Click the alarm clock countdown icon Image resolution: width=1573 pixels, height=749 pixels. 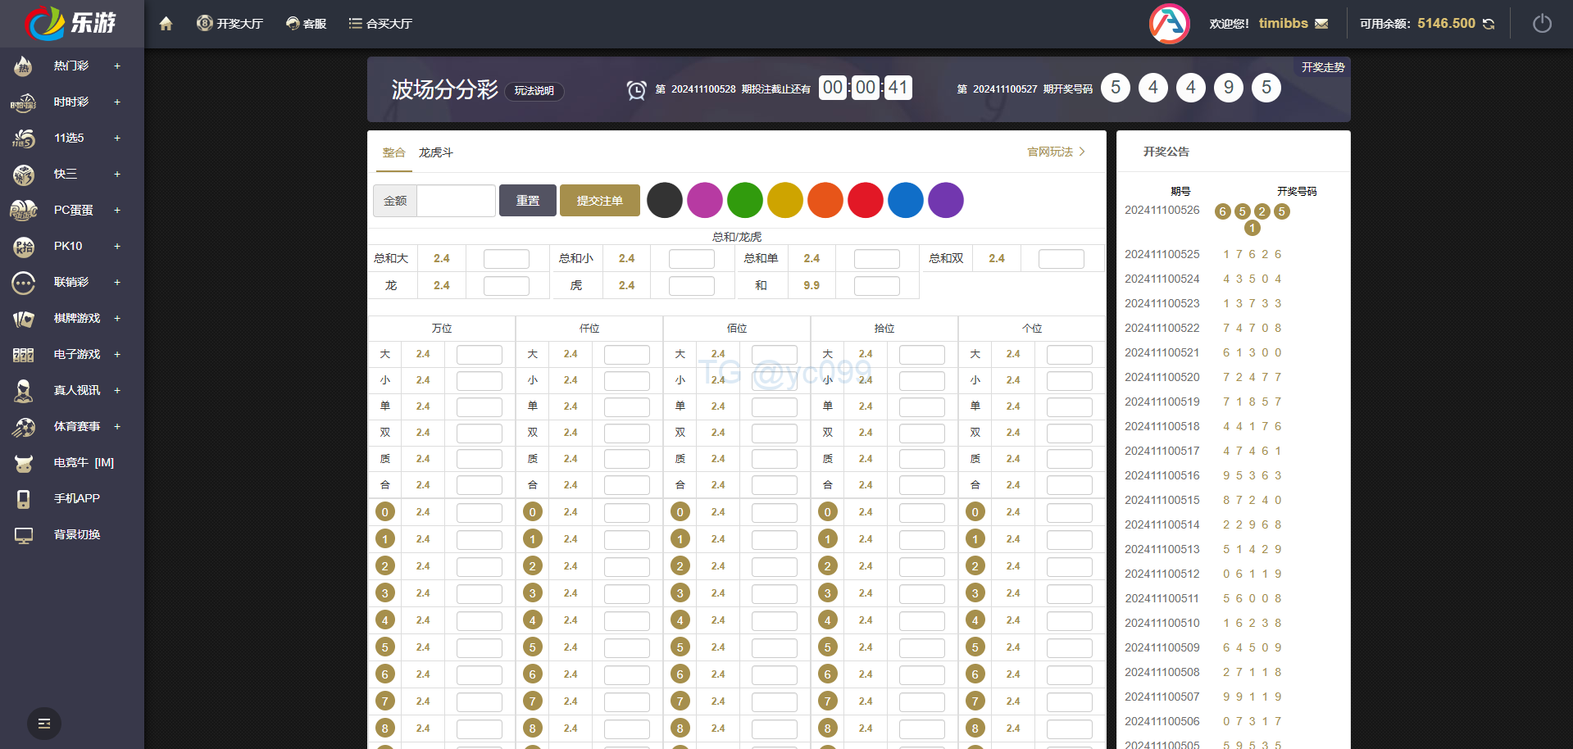[x=636, y=89]
